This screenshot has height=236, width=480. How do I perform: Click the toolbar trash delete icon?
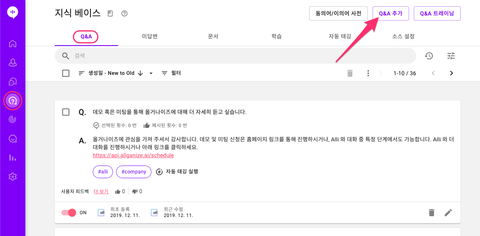point(350,73)
